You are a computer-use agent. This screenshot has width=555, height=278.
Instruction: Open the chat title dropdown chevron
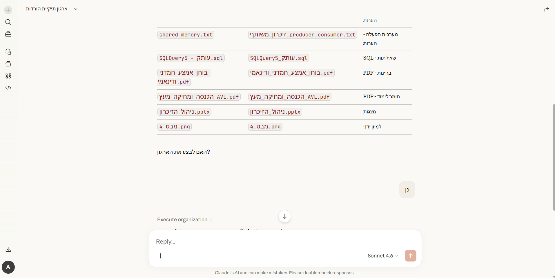76,9
